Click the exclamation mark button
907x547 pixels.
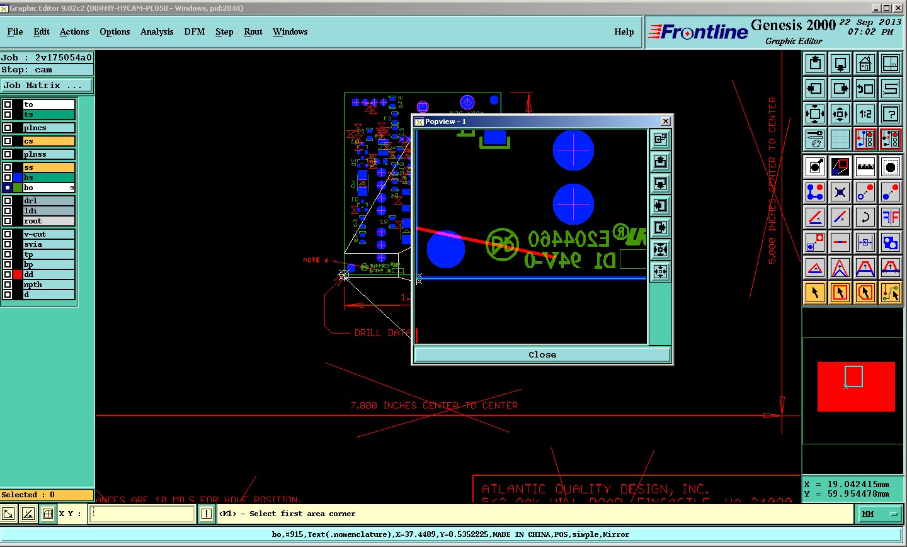coord(207,514)
